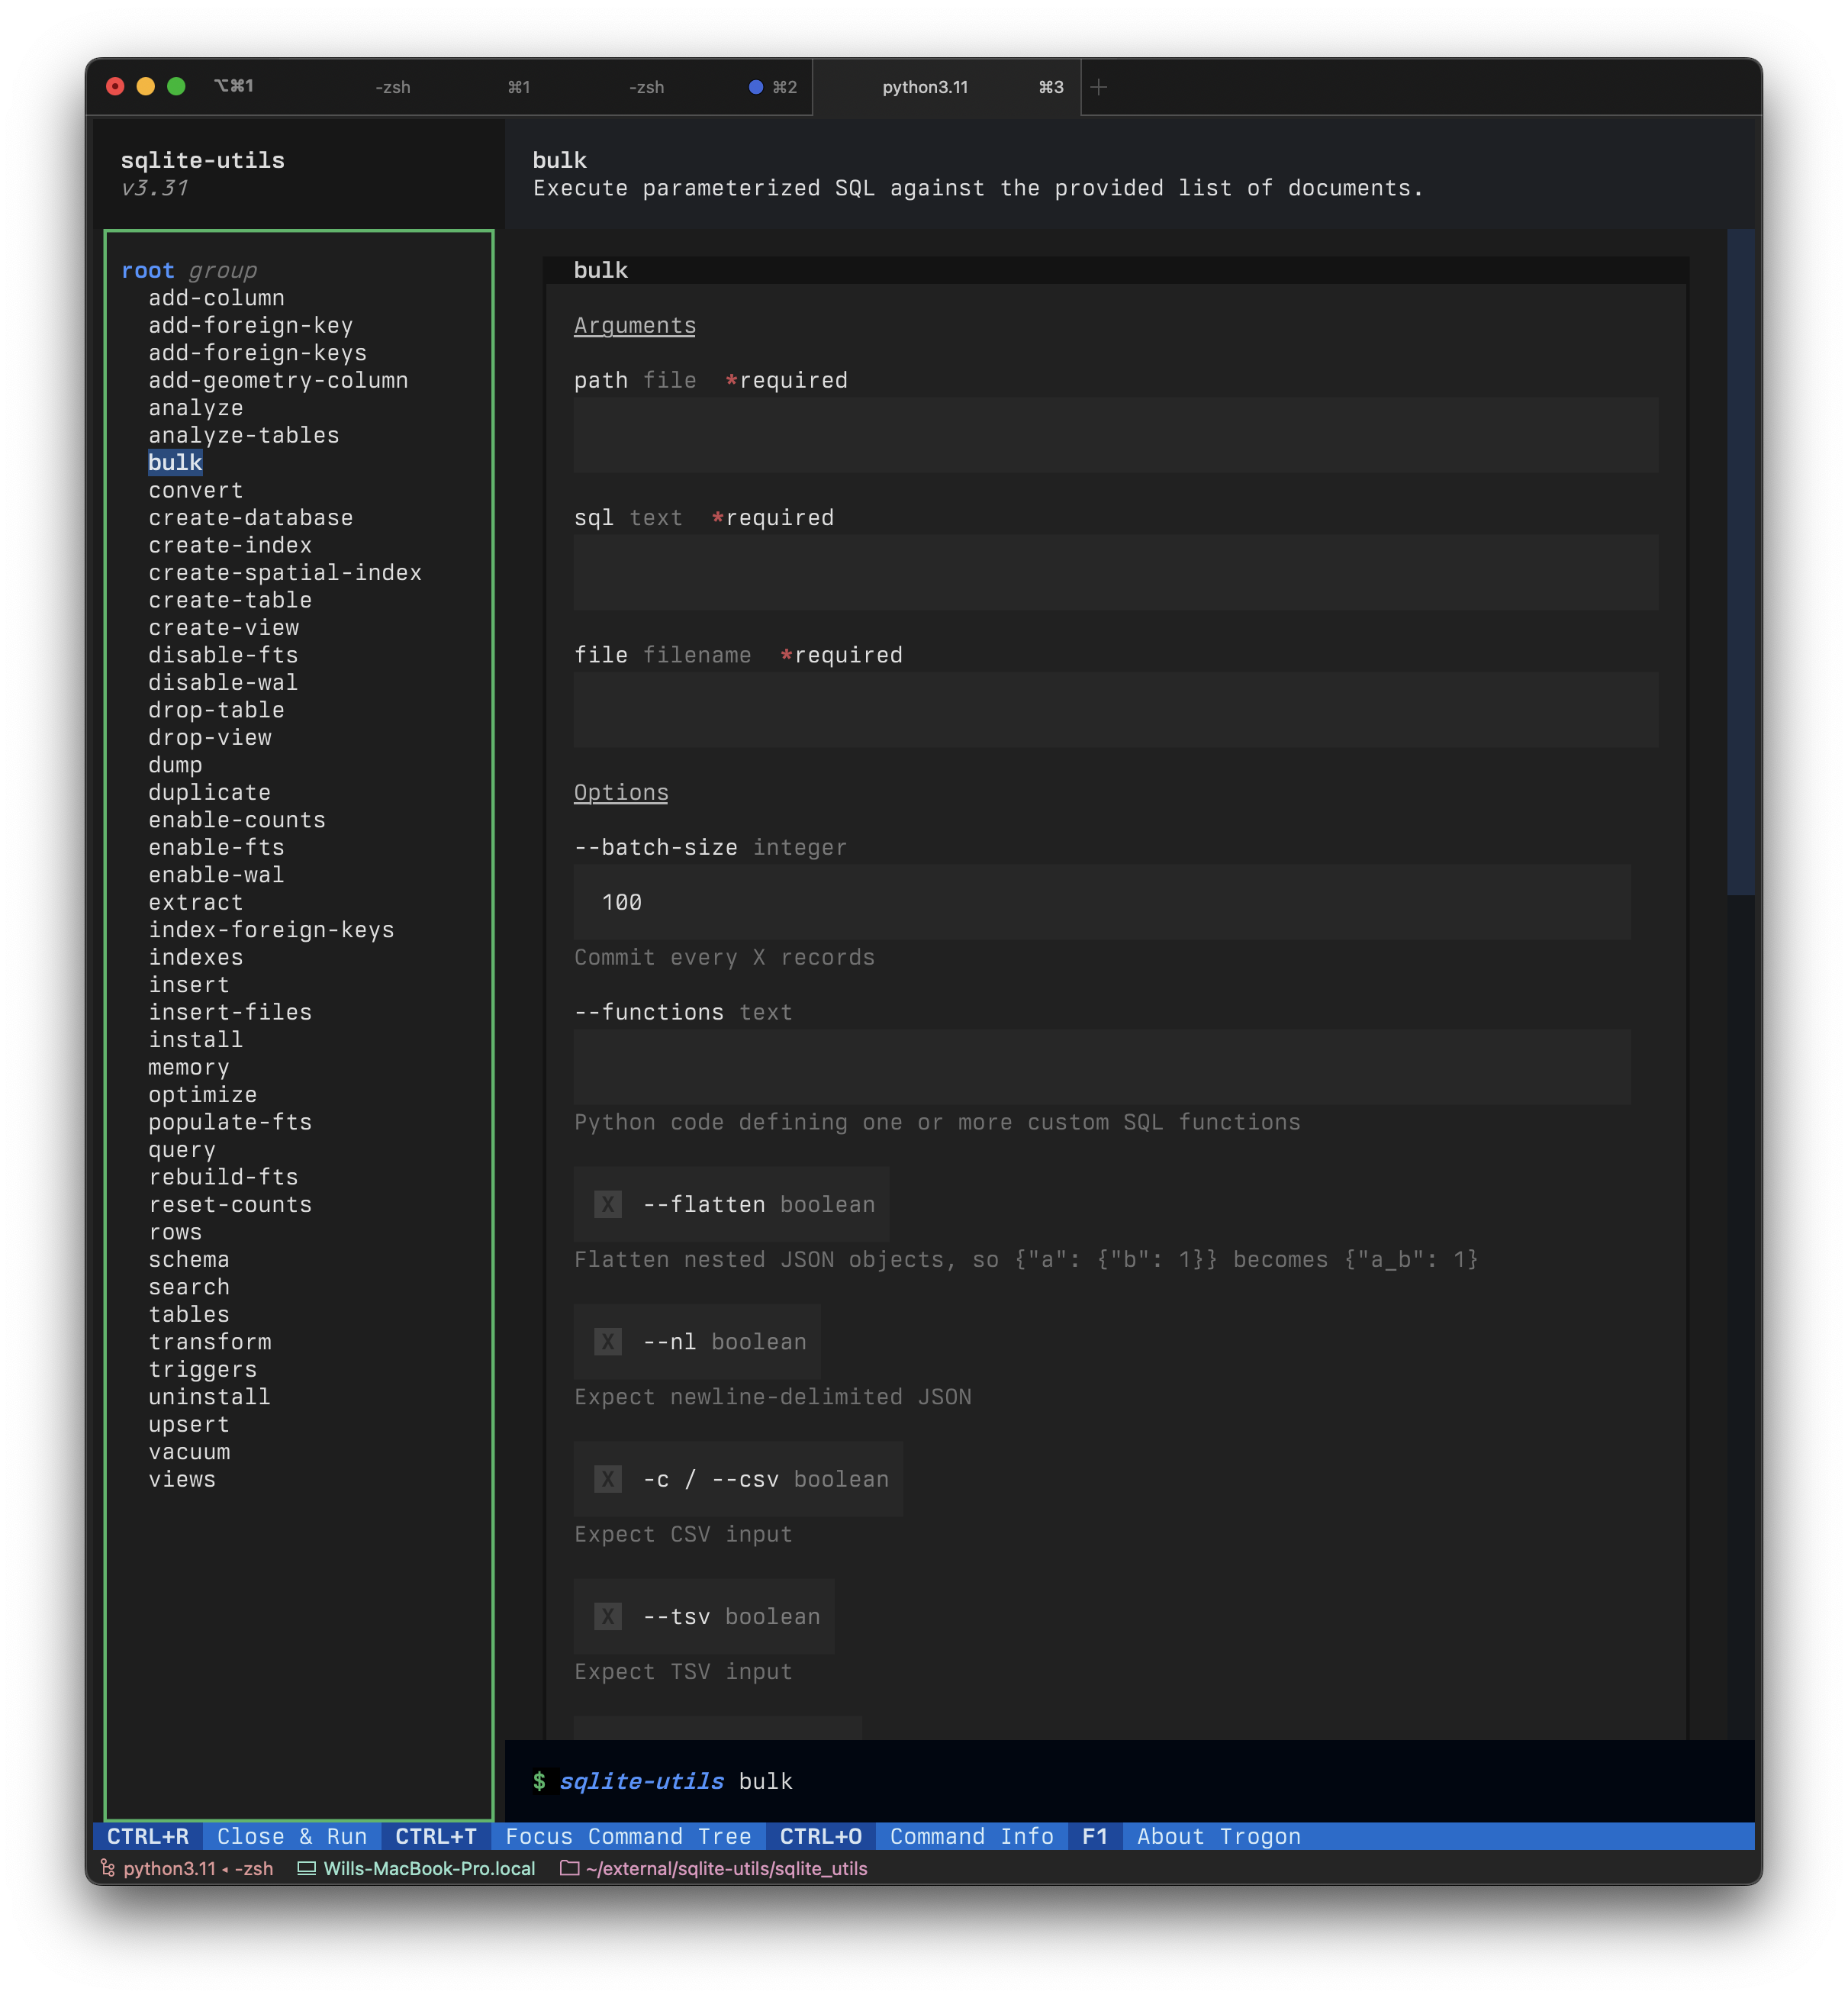
Task: Select disable-fts command
Action: [x=223, y=655]
